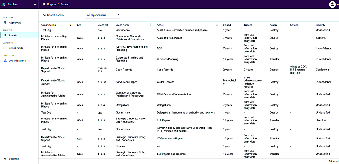Open Organisations in the sidebar
The height and width of the screenshot is (164, 339).
(x=17, y=61)
